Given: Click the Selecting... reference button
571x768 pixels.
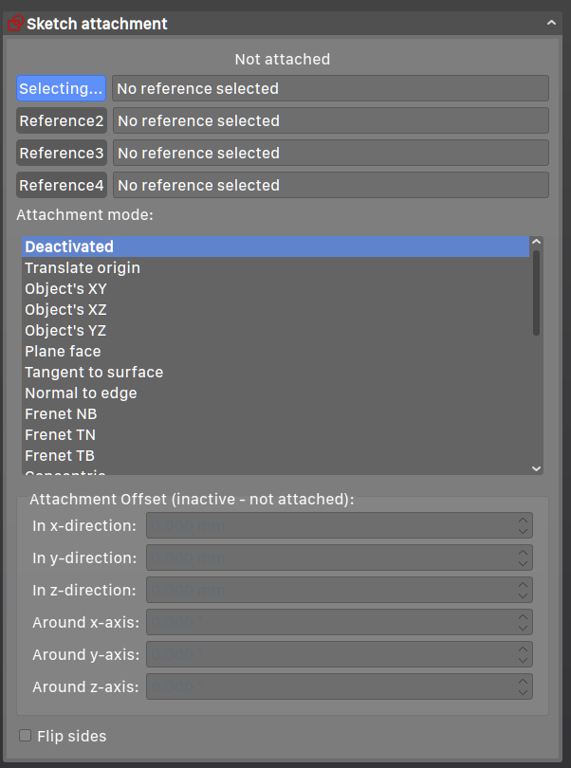Looking at the screenshot, I should point(61,87).
